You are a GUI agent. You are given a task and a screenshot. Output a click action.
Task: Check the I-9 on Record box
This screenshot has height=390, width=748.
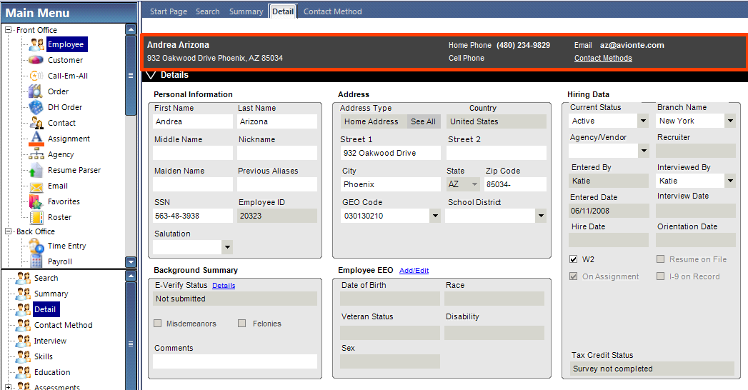[660, 276]
